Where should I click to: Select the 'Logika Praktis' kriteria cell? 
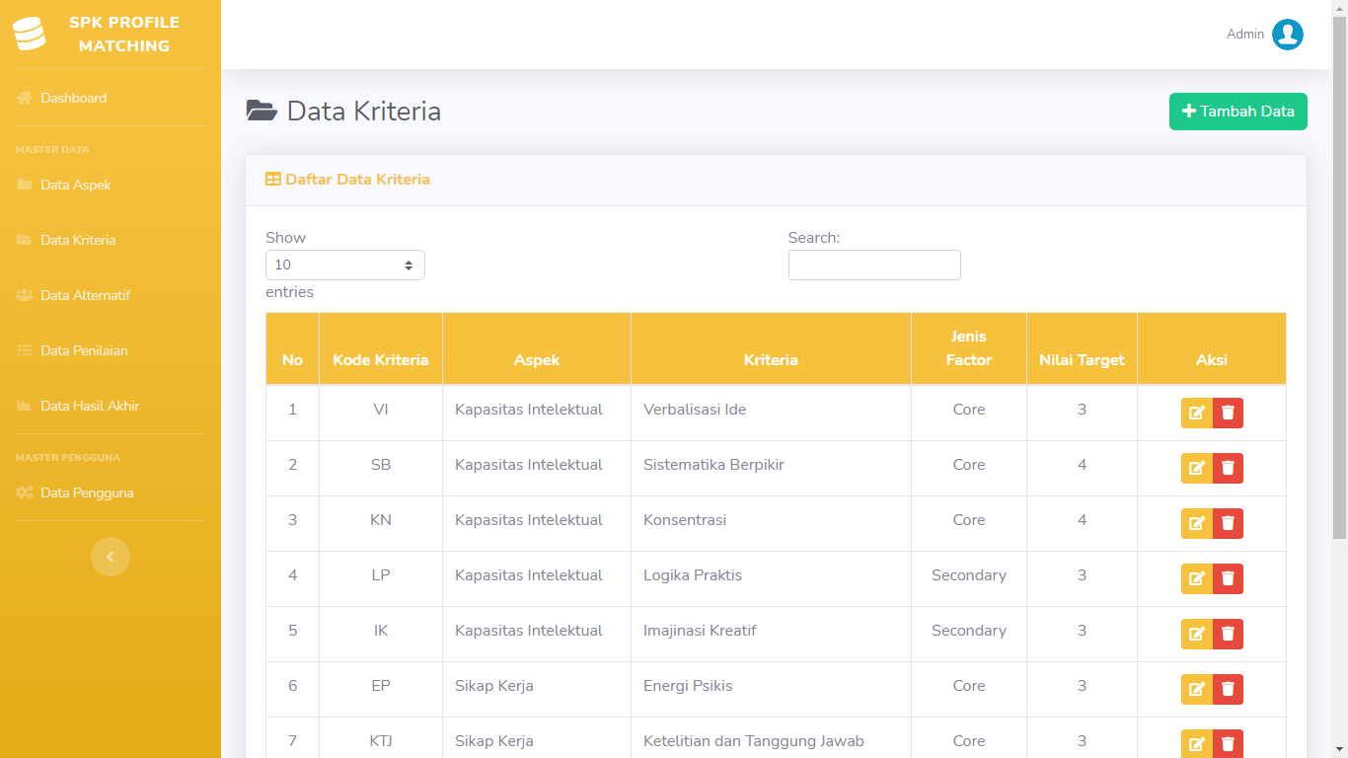pyautogui.click(x=771, y=578)
